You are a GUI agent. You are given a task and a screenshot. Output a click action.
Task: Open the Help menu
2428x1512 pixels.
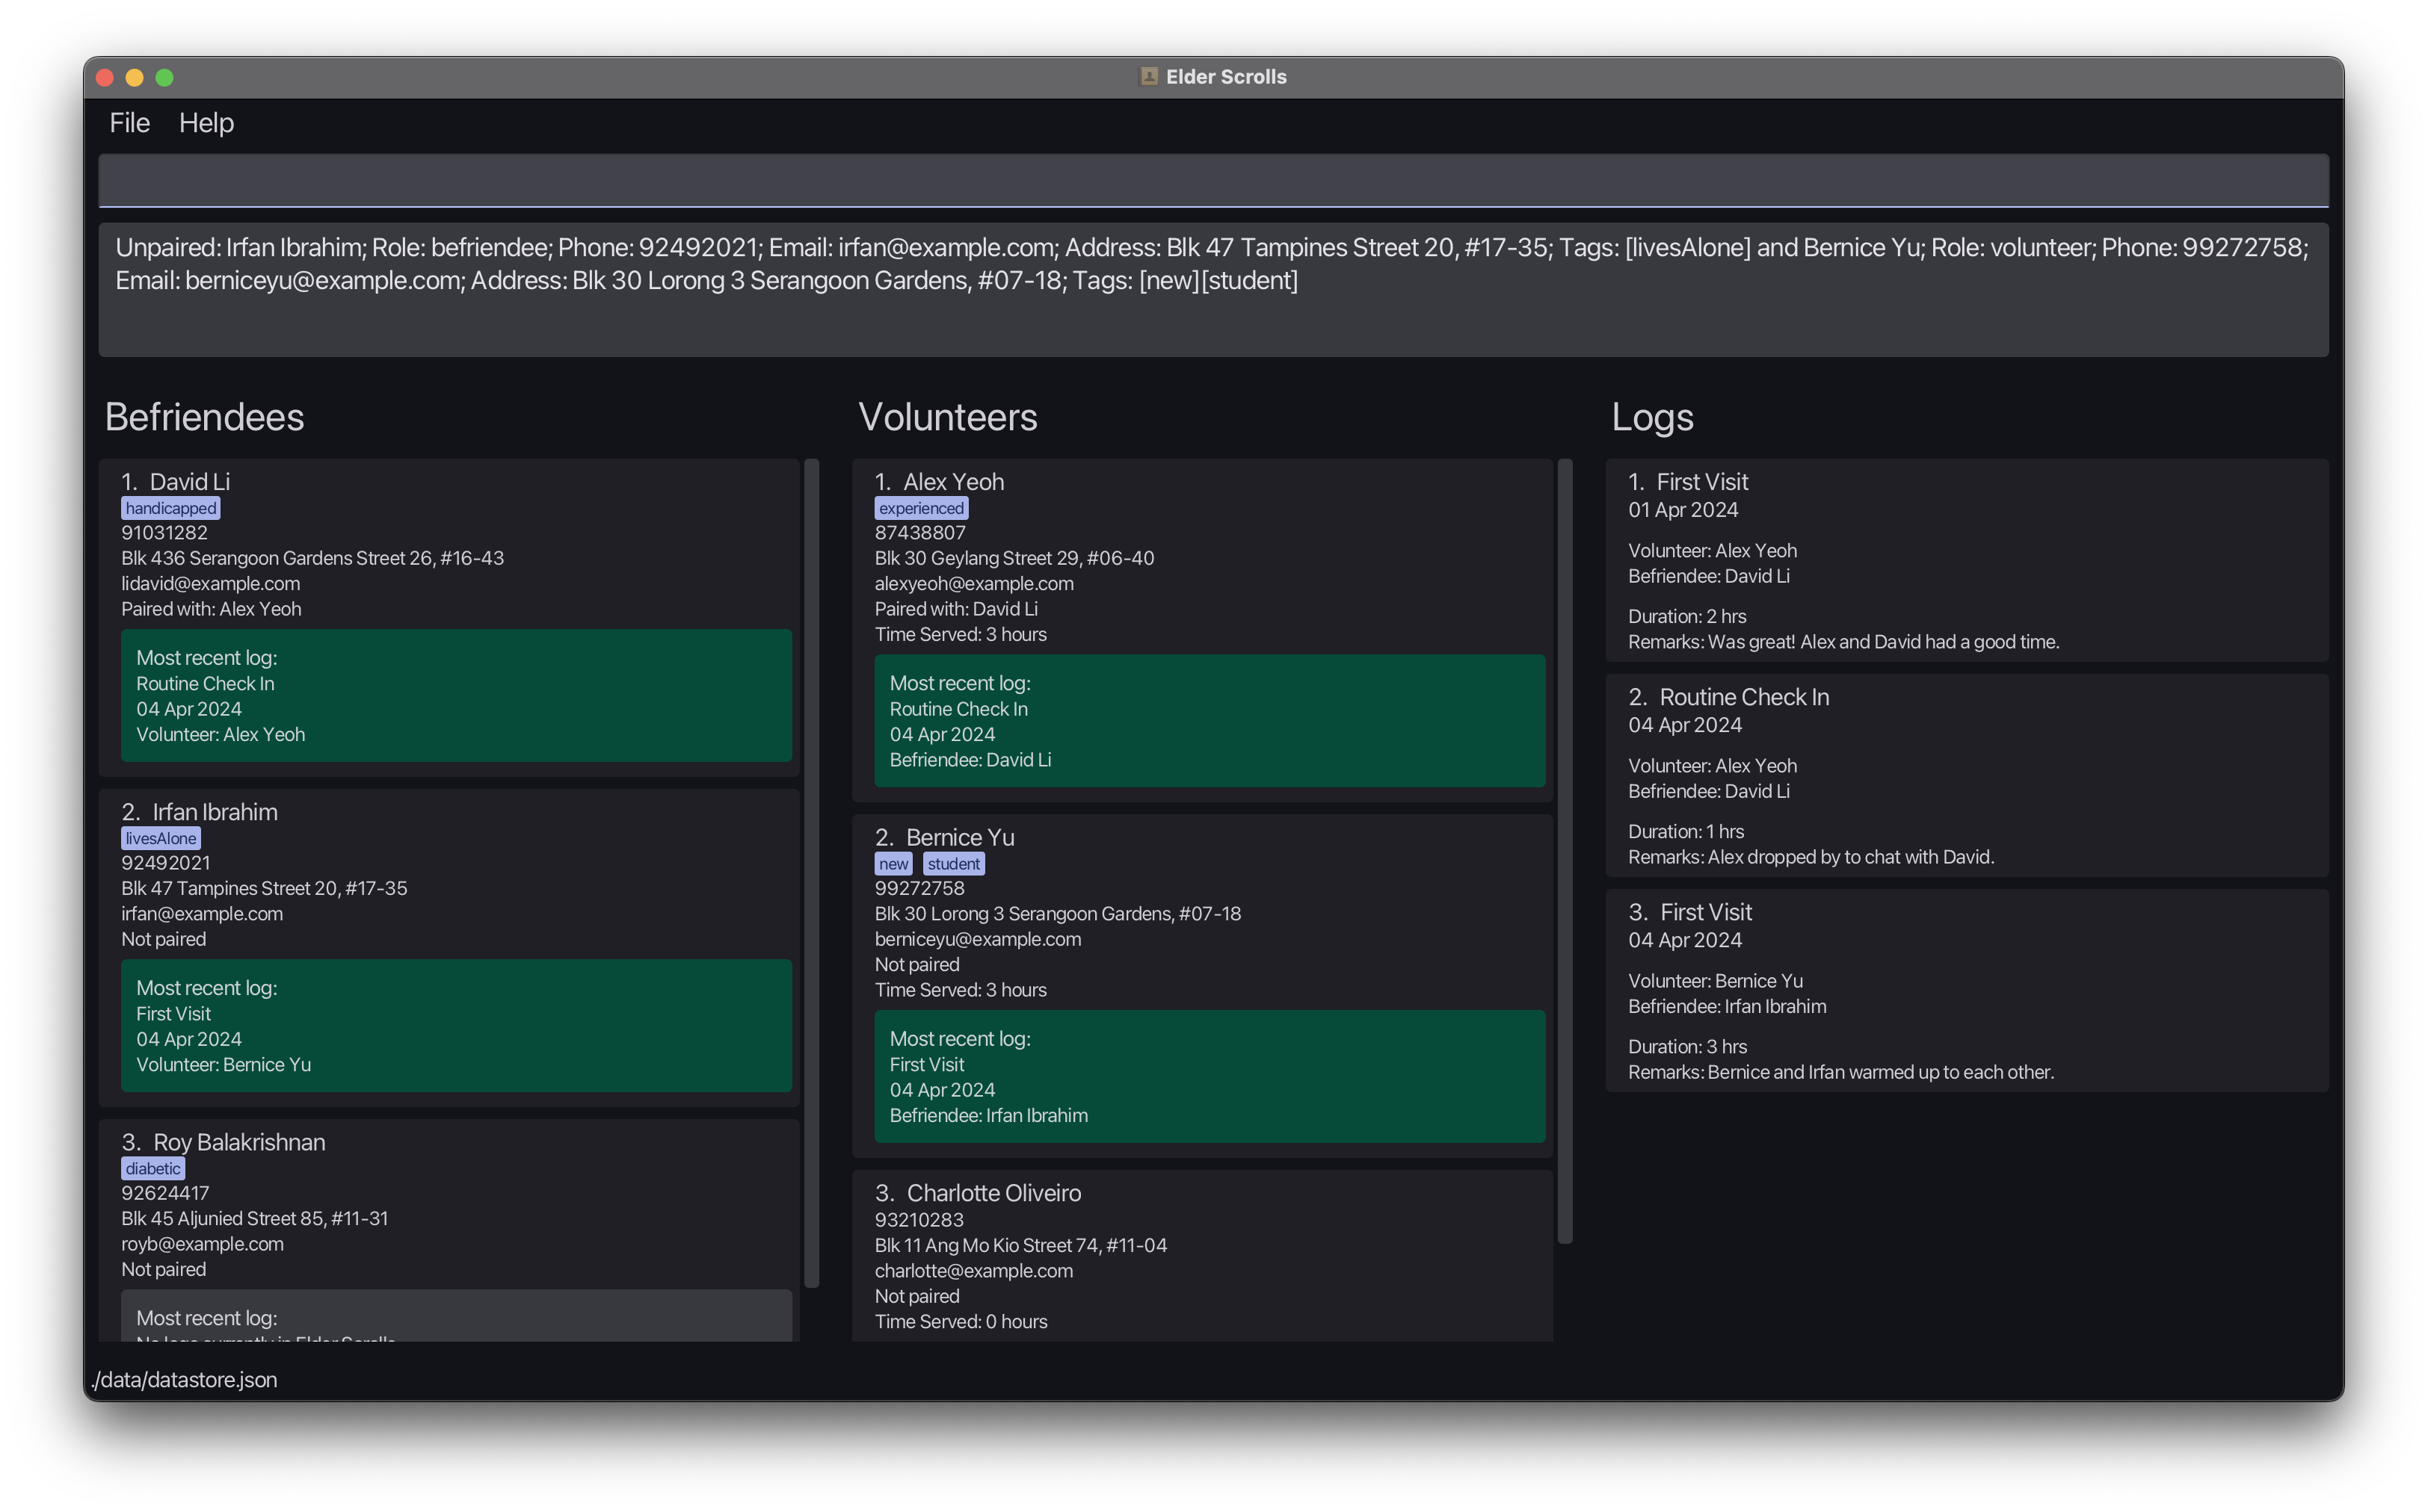[x=206, y=122]
